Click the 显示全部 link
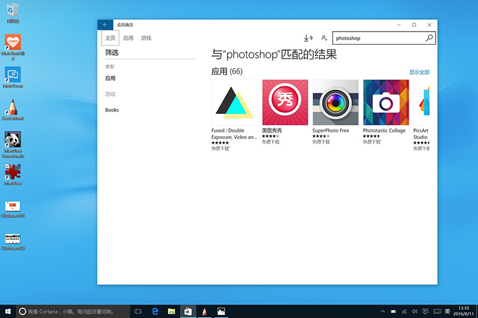Viewport: 478px width, 318px height. 419,72
